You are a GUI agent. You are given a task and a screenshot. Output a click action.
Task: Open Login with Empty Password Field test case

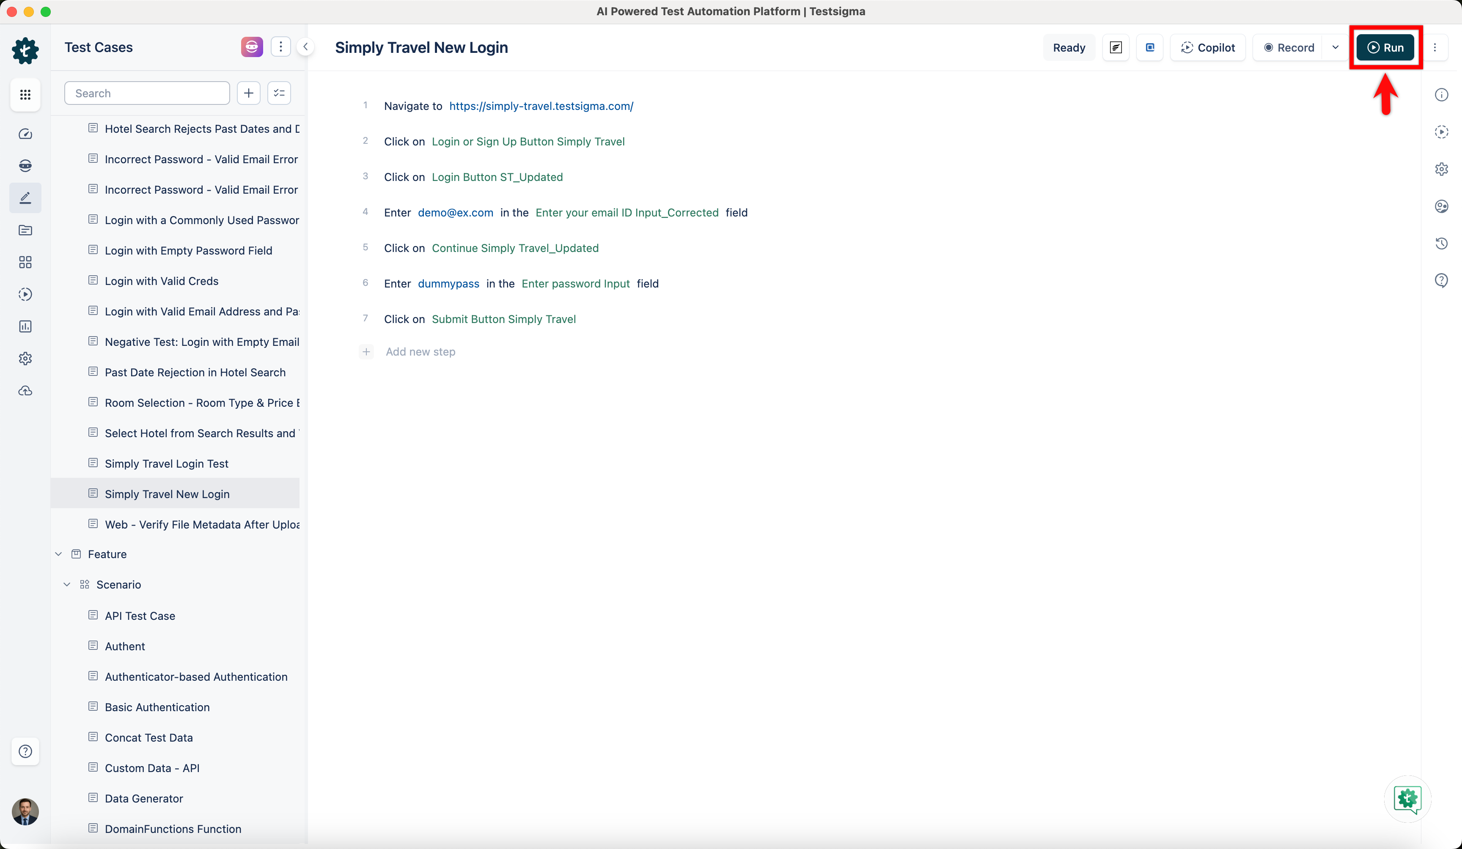coord(188,251)
